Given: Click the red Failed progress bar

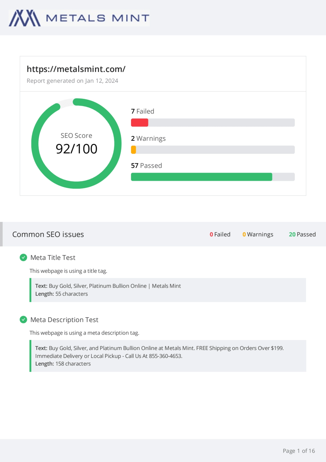Looking at the screenshot, I should pos(140,123).
